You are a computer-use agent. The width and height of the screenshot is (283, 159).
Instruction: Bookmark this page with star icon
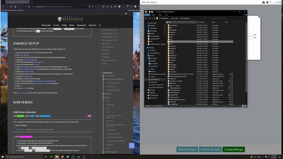pos(93,7)
